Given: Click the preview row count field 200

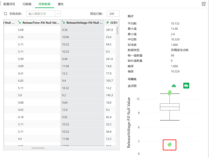Looking at the screenshot, I should pos(113,14).
